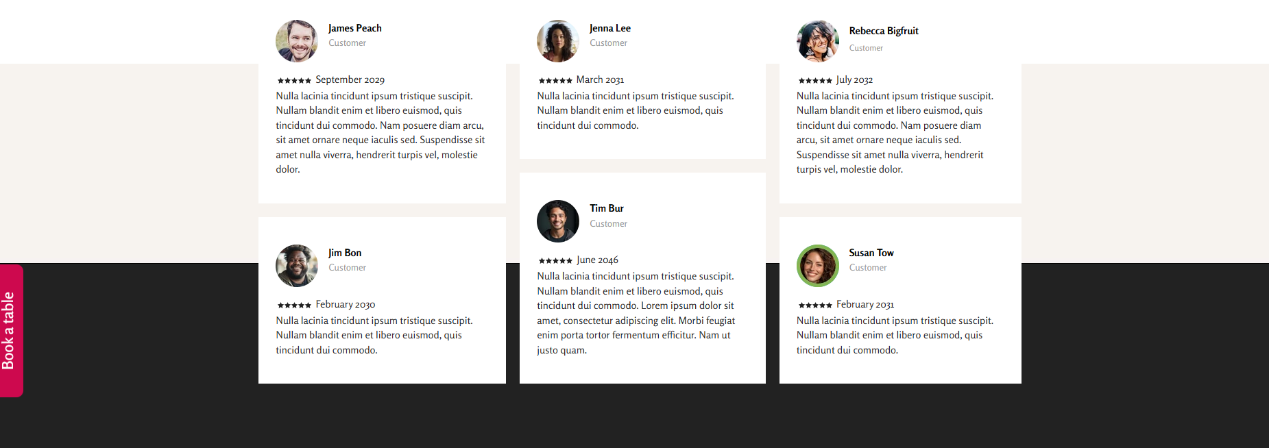1269x448 pixels.
Task: Select the star rating next to July 2032
Action: [x=815, y=81]
